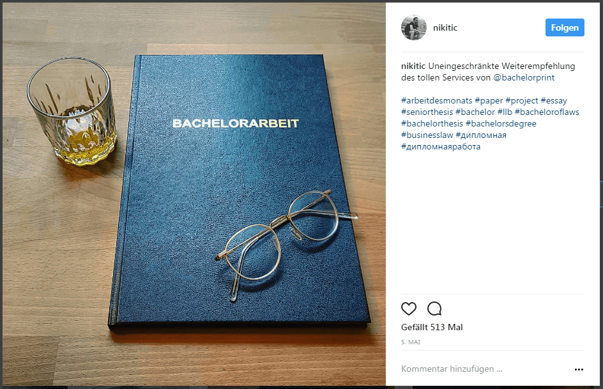The width and height of the screenshot is (603, 389).
Task: Follow nikitic with Folgen button
Action: point(565,27)
